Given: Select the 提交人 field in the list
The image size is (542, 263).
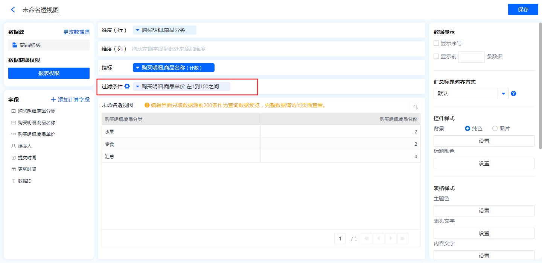Looking at the screenshot, I should click(x=25, y=146).
